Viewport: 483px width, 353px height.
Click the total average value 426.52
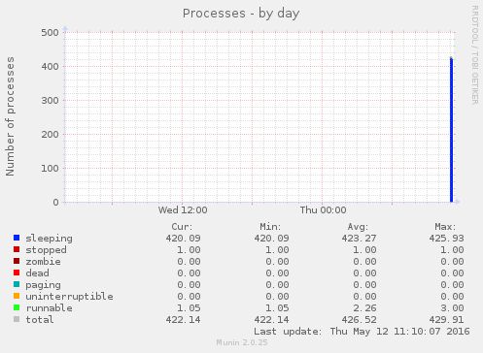click(x=359, y=320)
